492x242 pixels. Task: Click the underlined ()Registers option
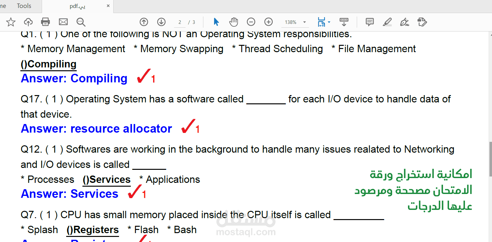click(x=93, y=230)
